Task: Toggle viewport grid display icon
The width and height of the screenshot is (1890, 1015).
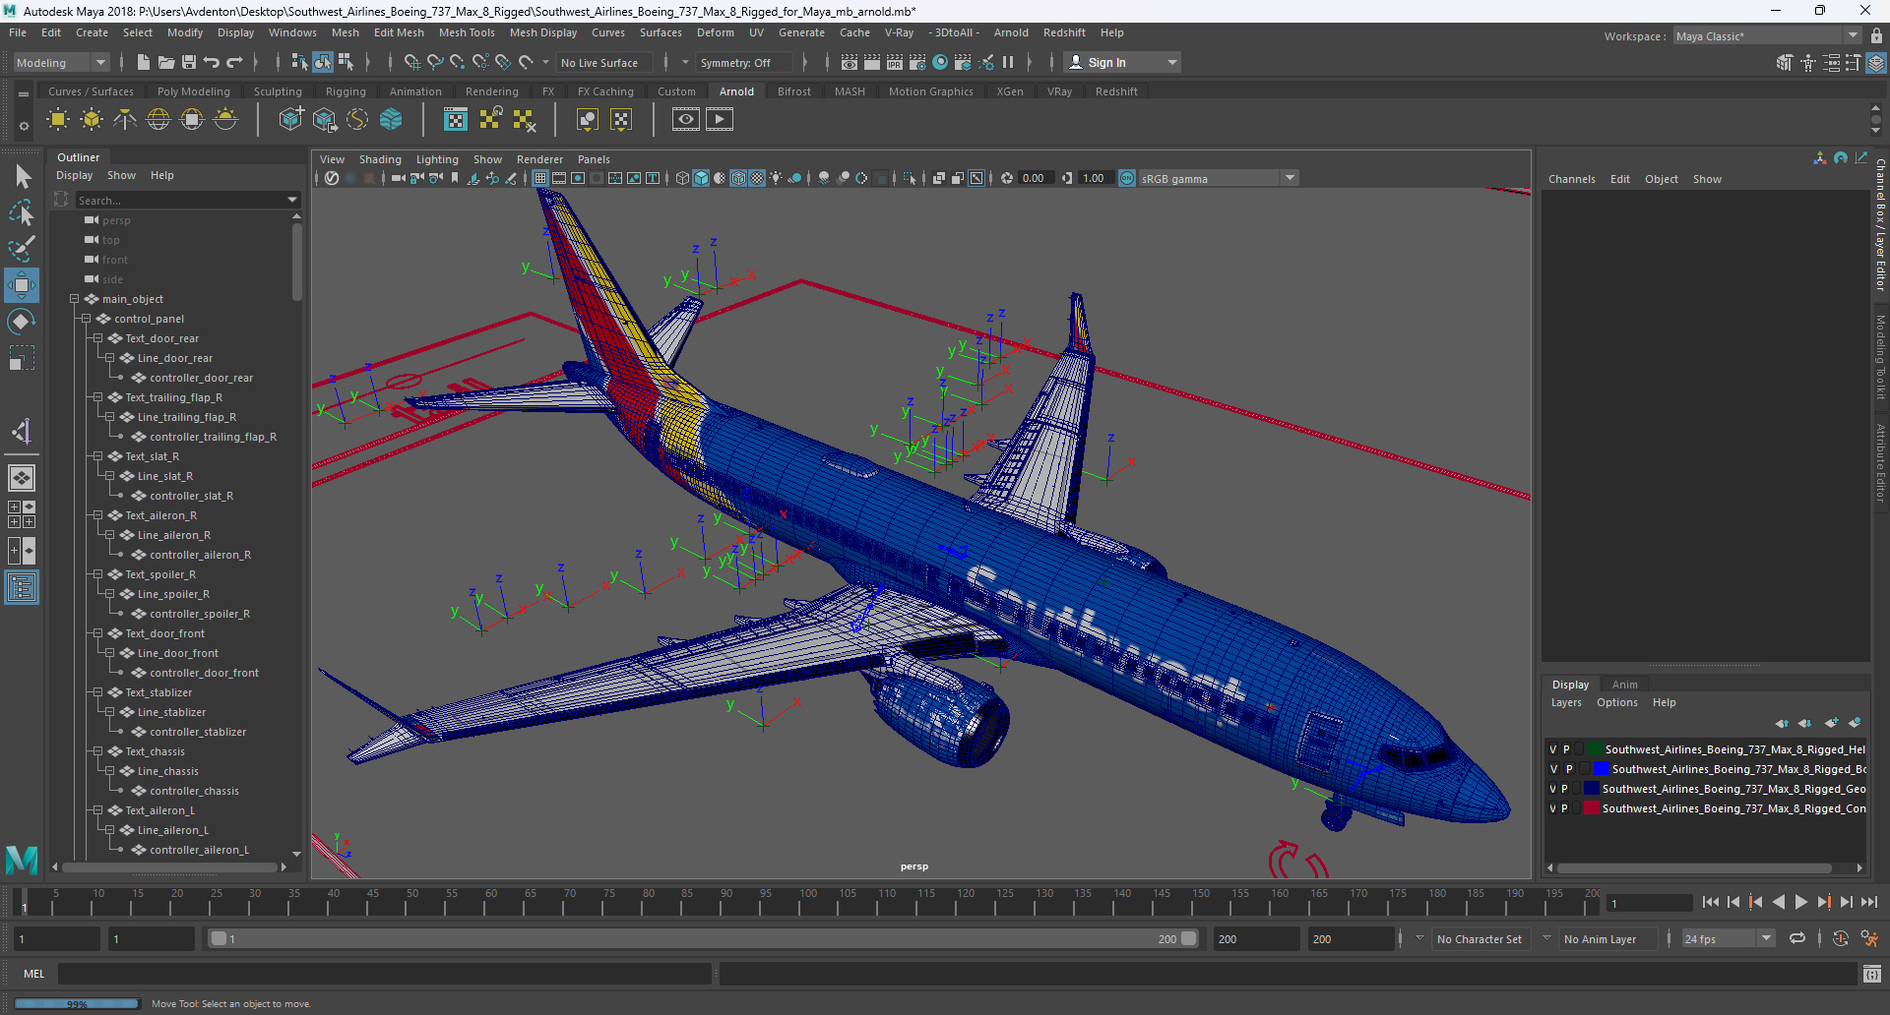Action: pos(540,178)
